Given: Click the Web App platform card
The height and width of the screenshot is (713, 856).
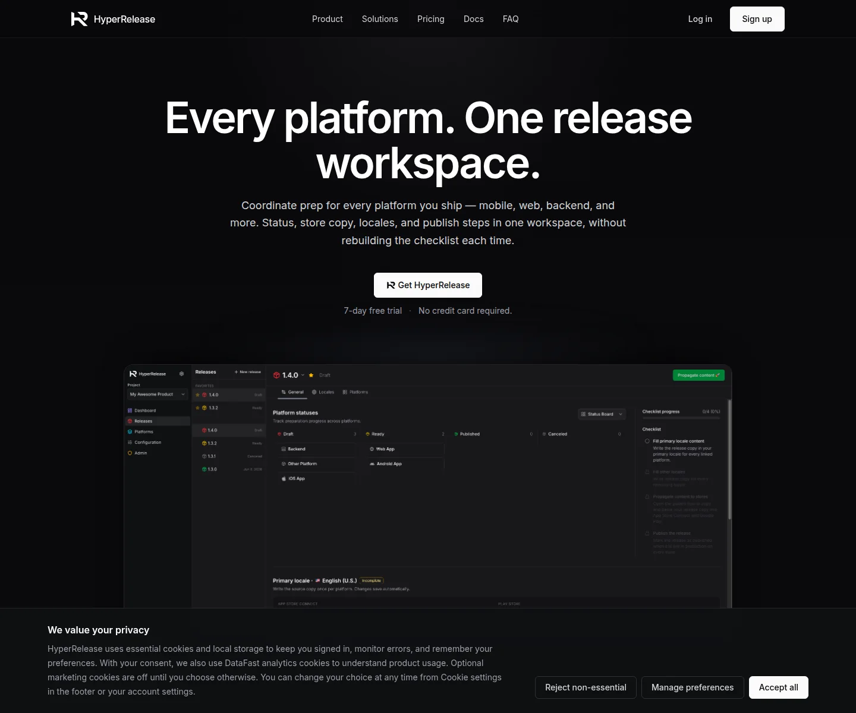Looking at the screenshot, I should coord(405,449).
